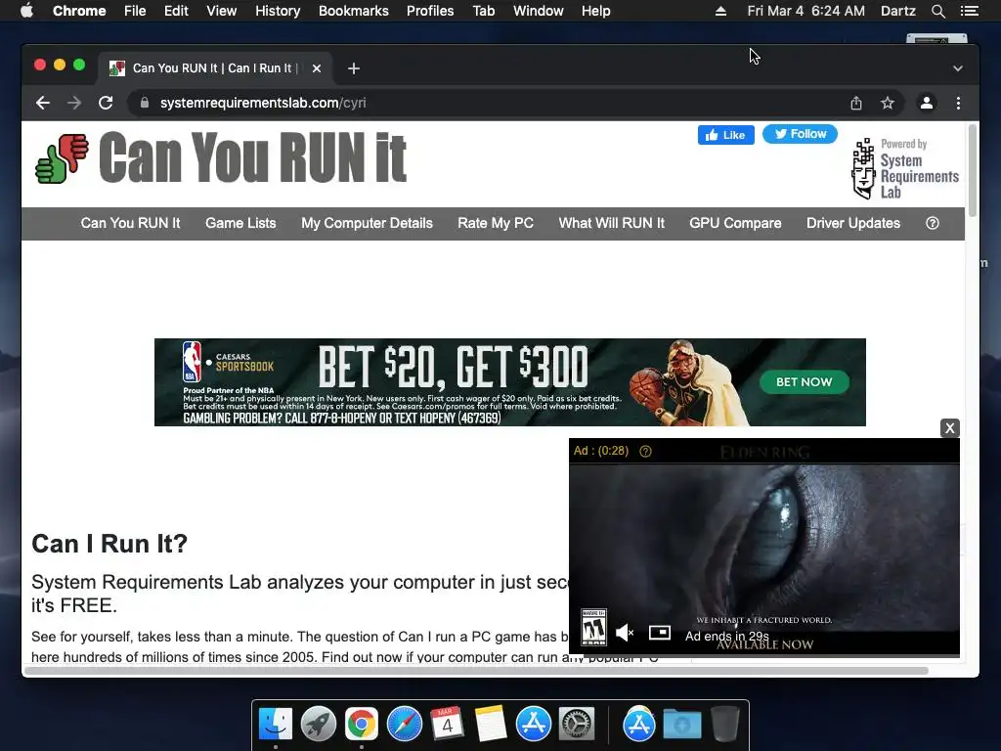1001x751 pixels.
Task: Open the Window menu
Action: [539, 11]
